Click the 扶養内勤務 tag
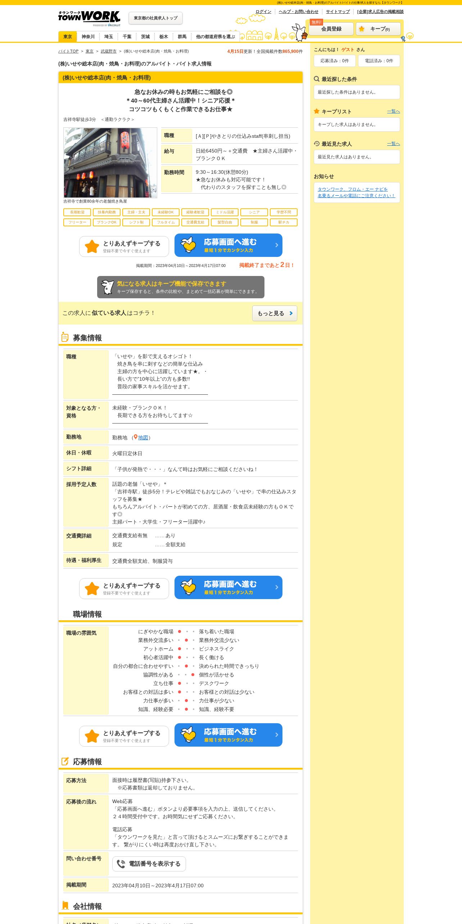462x924 pixels. tap(107, 212)
